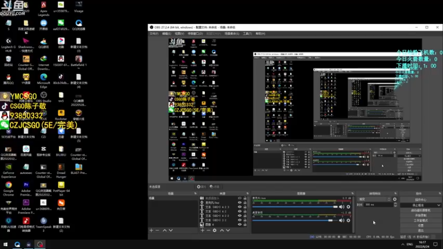Open Apex Legends desktop shortcut
This screenshot has width=443, height=249.
(x=44, y=9)
